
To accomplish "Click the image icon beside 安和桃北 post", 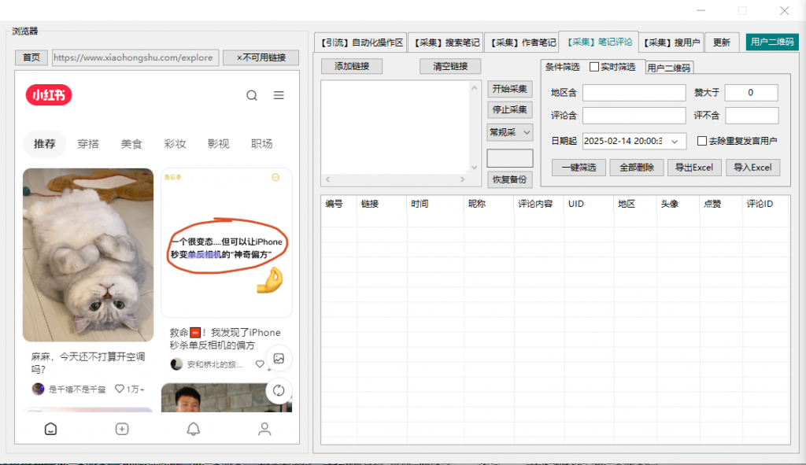I will (x=279, y=359).
